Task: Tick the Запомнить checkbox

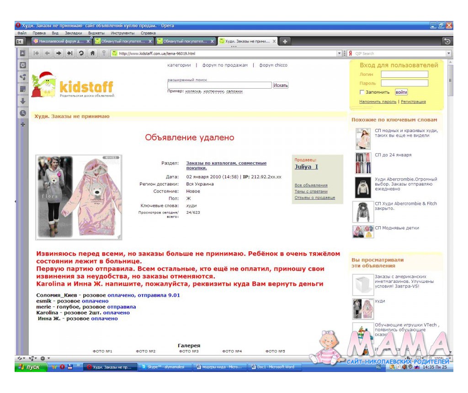Action: (362, 92)
